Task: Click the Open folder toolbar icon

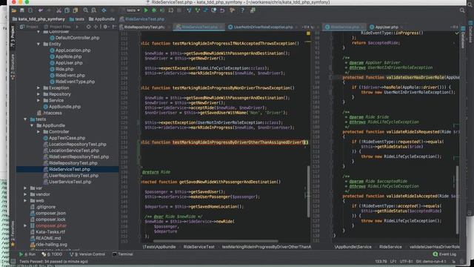Action: [14, 10]
